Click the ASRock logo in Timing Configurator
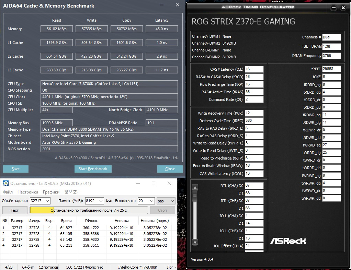Image resolution: width=351 pixels, height=270 pixels. [288, 241]
